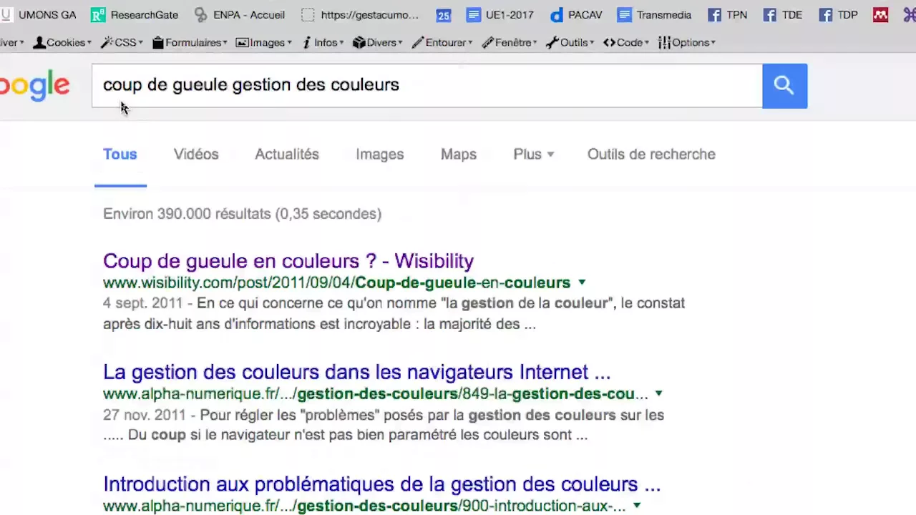Open the gestacumo bookmark
The height and width of the screenshot is (515, 916).
click(x=359, y=14)
